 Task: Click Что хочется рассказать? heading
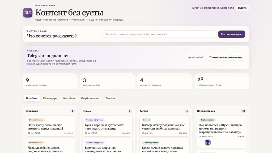pos(52,36)
